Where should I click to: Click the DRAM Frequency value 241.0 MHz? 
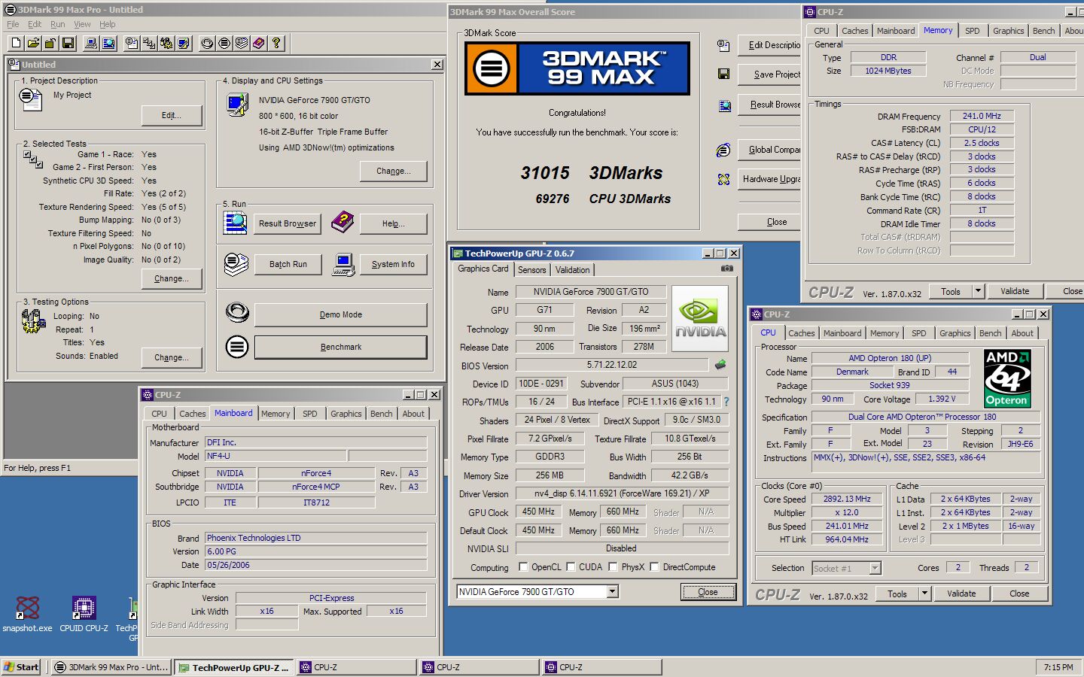[982, 116]
